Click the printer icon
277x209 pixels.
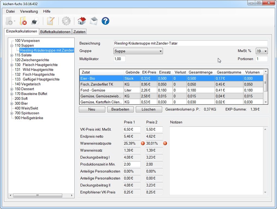tap(35, 21)
